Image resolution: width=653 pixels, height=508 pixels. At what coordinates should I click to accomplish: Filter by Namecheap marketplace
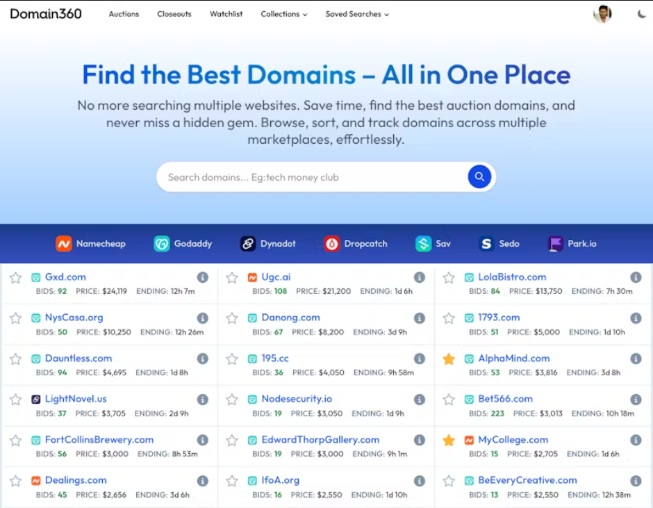point(90,244)
